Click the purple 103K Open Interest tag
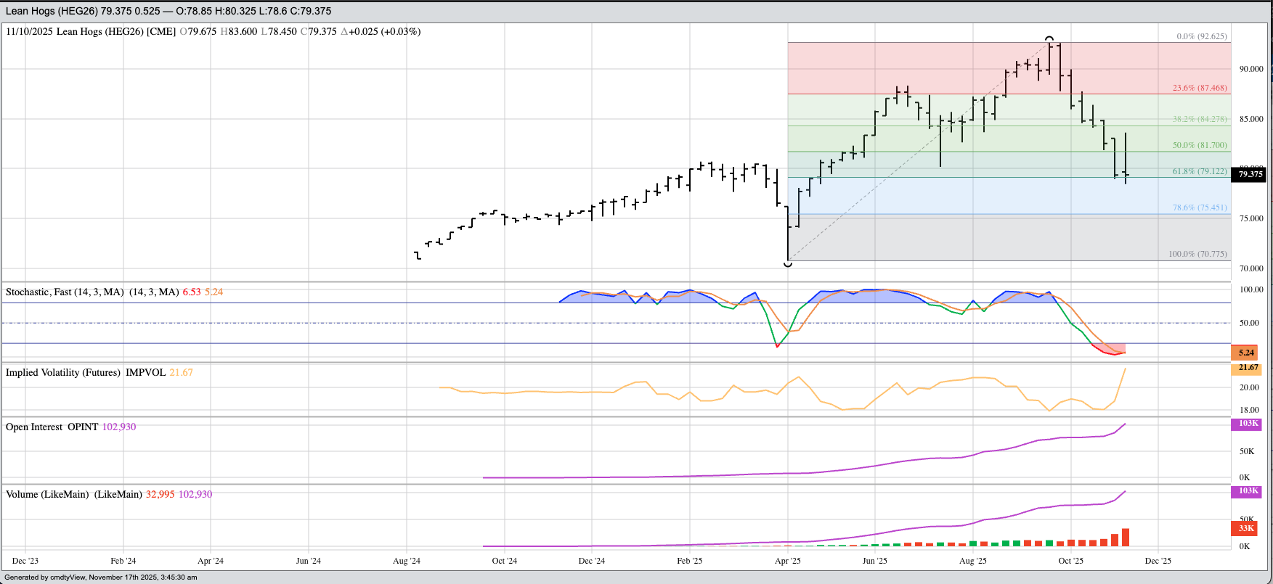Image resolution: width=1273 pixels, height=584 pixels. pyautogui.click(x=1248, y=424)
